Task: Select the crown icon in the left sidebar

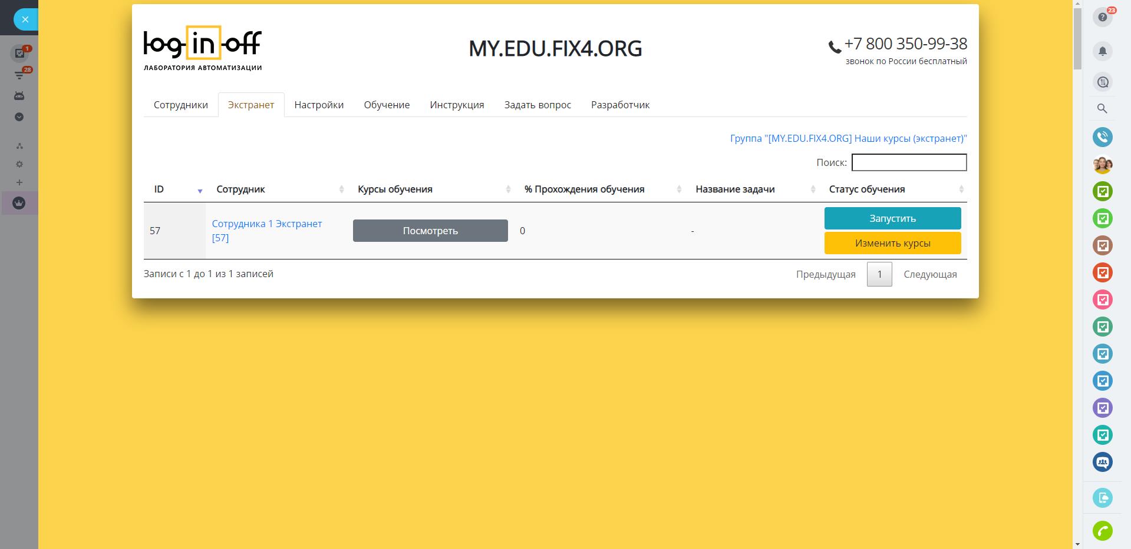Action: click(x=19, y=203)
